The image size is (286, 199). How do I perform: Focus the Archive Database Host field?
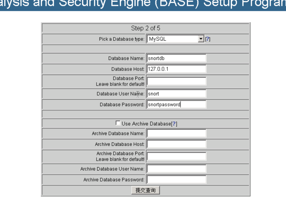pos(176,144)
